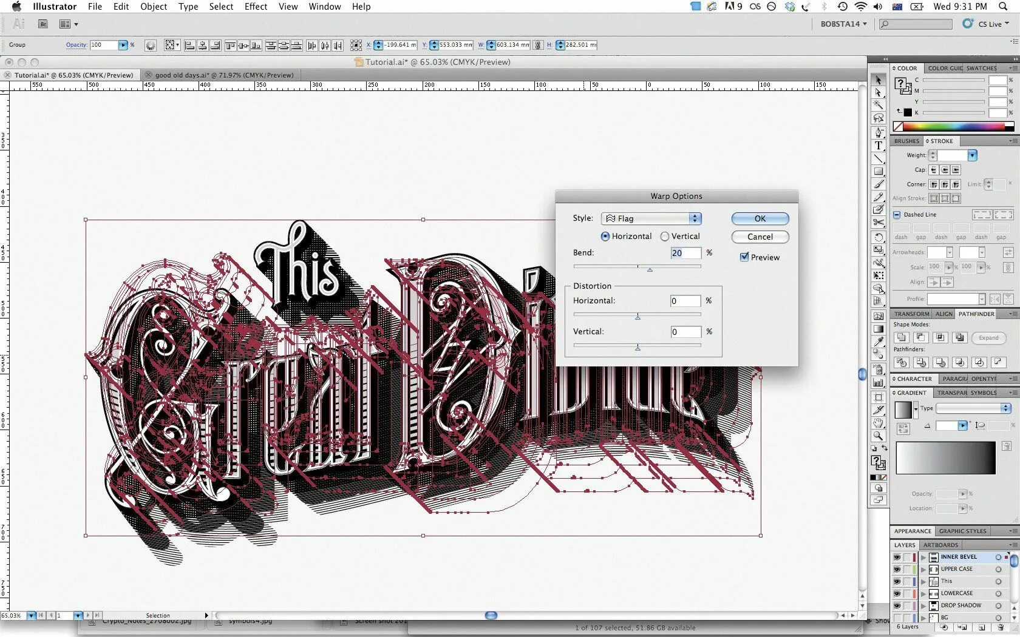Activate the Scissors tool
Image resolution: width=1020 pixels, height=637 pixels.
[x=878, y=223]
